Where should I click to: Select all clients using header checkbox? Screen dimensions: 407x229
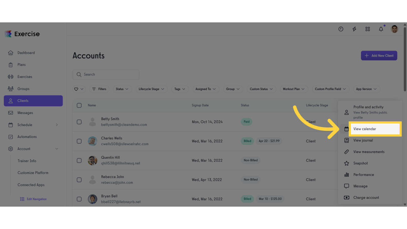tap(79, 105)
